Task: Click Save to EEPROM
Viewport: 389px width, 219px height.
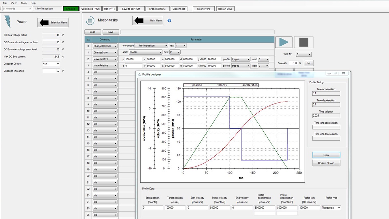Action: coord(131,9)
